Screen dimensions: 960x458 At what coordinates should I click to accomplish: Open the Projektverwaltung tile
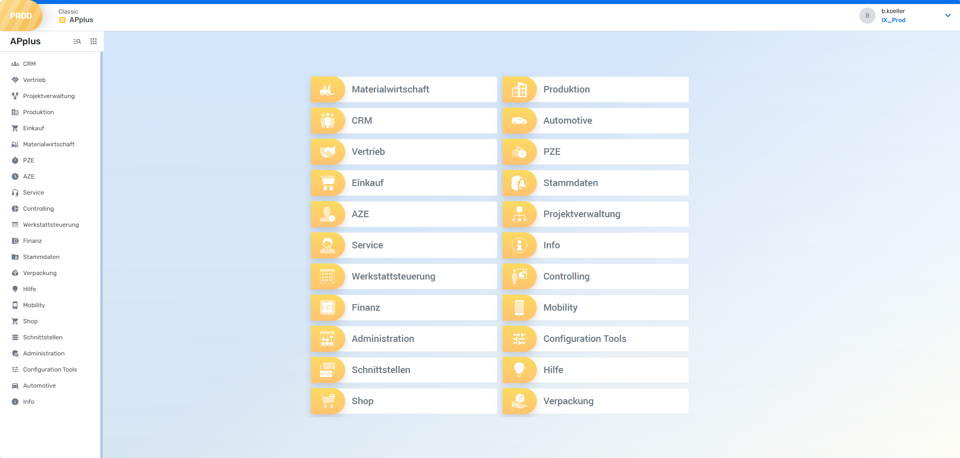coord(596,214)
